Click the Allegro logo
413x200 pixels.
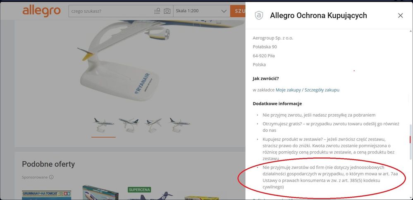tap(41, 11)
